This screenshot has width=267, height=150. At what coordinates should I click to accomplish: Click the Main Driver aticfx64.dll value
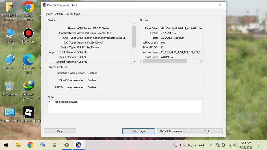pos(182,28)
